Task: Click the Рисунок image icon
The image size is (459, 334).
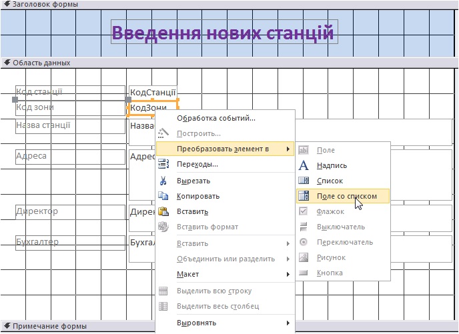Action: click(x=304, y=257)
